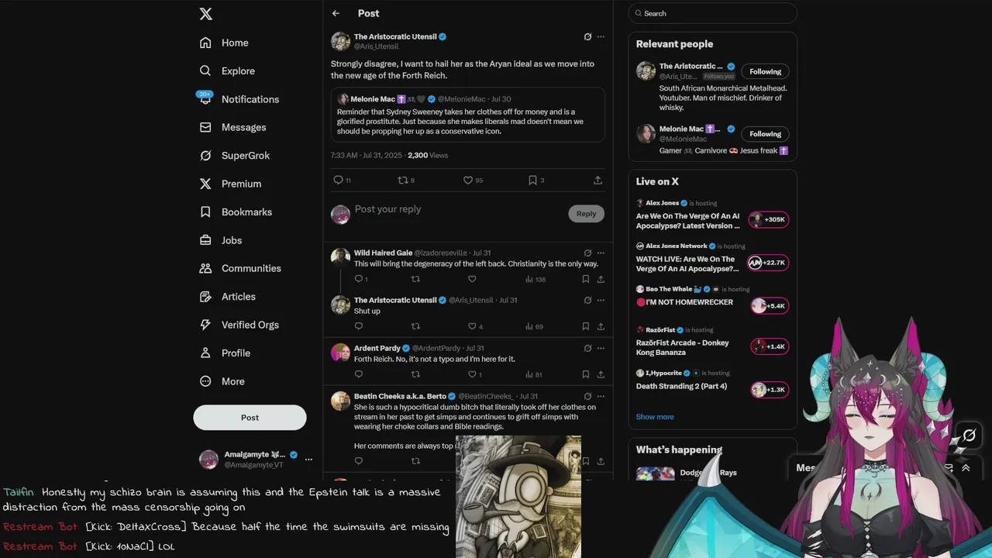Image resolution: width=992 pixels, height=558 pixels.
Task: Click the Search input field
Action: 712,13
